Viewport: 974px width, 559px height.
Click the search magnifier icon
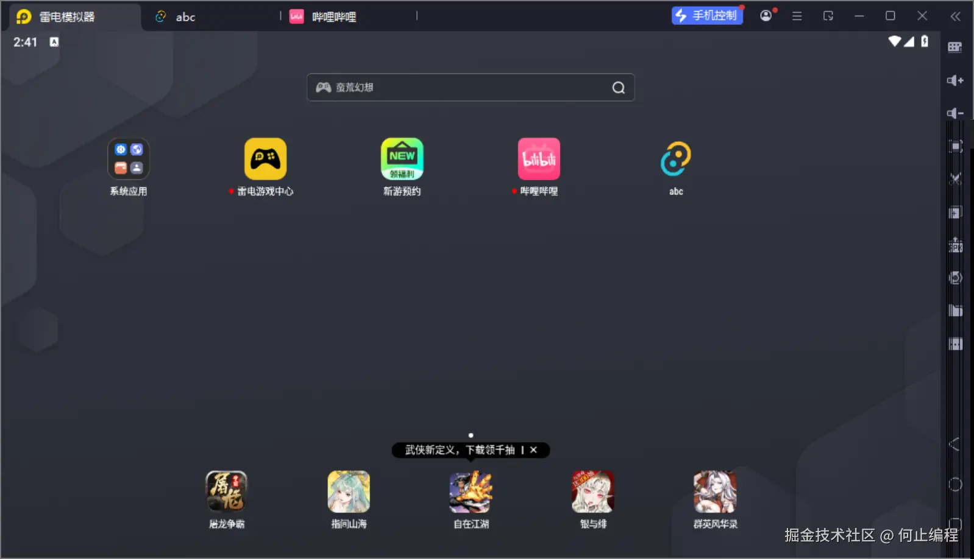619,88
